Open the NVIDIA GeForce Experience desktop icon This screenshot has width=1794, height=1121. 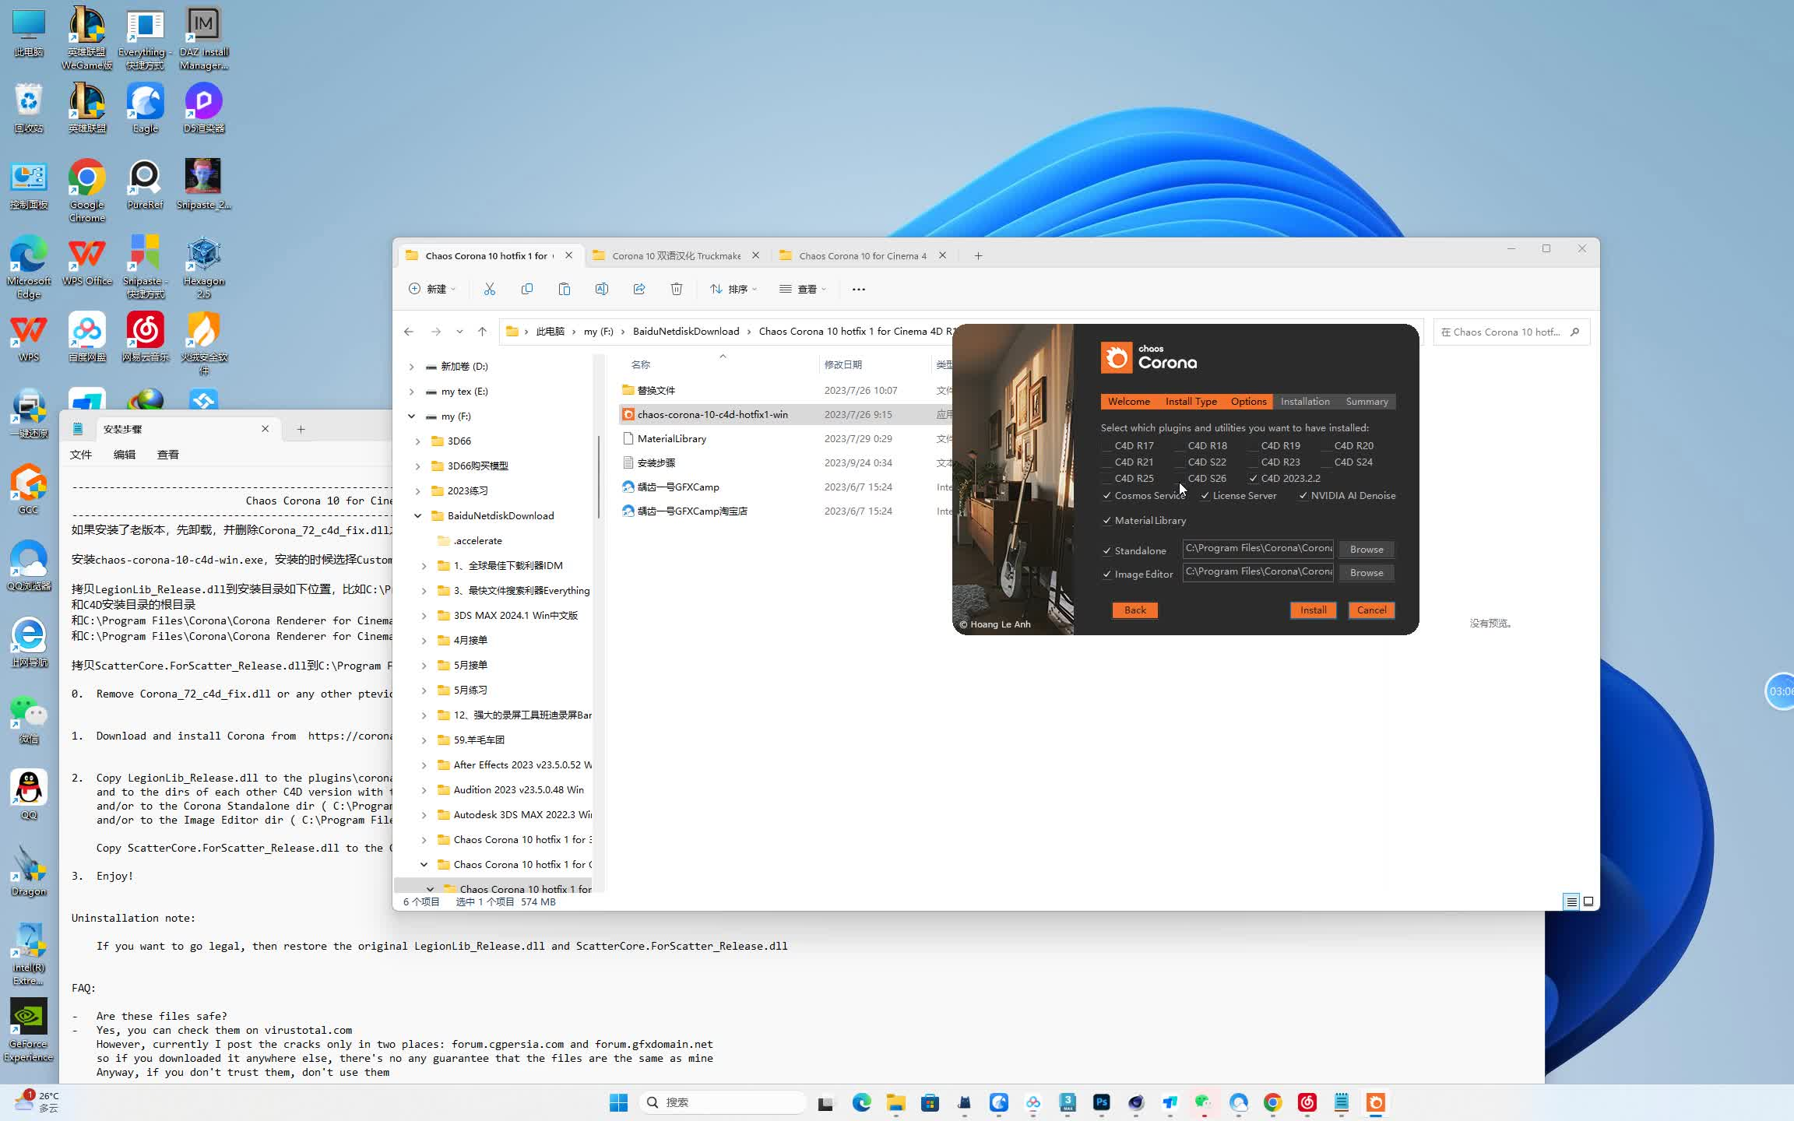28,1021
